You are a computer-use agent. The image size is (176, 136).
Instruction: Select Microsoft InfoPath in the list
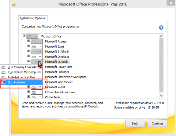(x=57, y=52)
